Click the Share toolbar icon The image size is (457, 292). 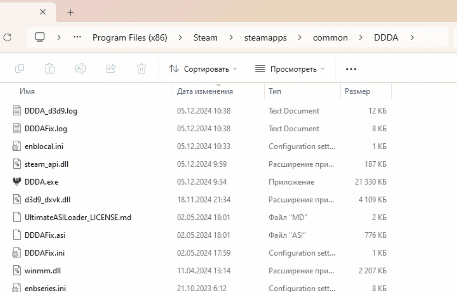coord(111,68)
